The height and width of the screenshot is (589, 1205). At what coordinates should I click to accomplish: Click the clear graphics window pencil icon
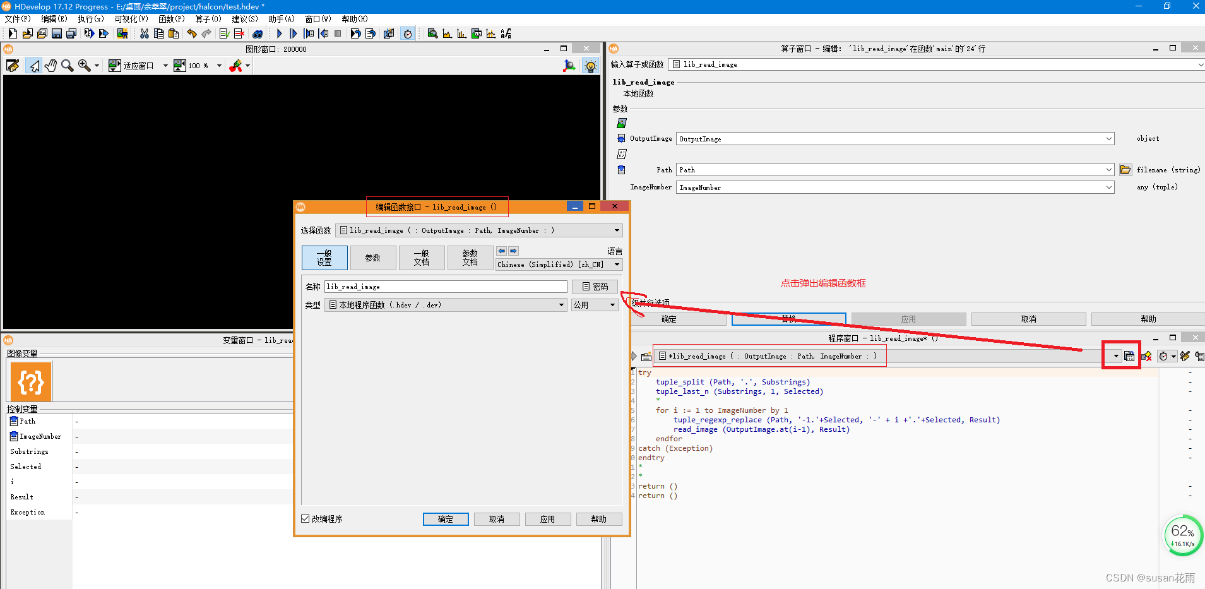tap(12, 66)
